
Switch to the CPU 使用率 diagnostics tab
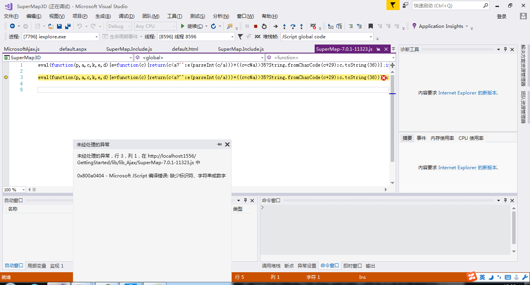coord(471,138)
